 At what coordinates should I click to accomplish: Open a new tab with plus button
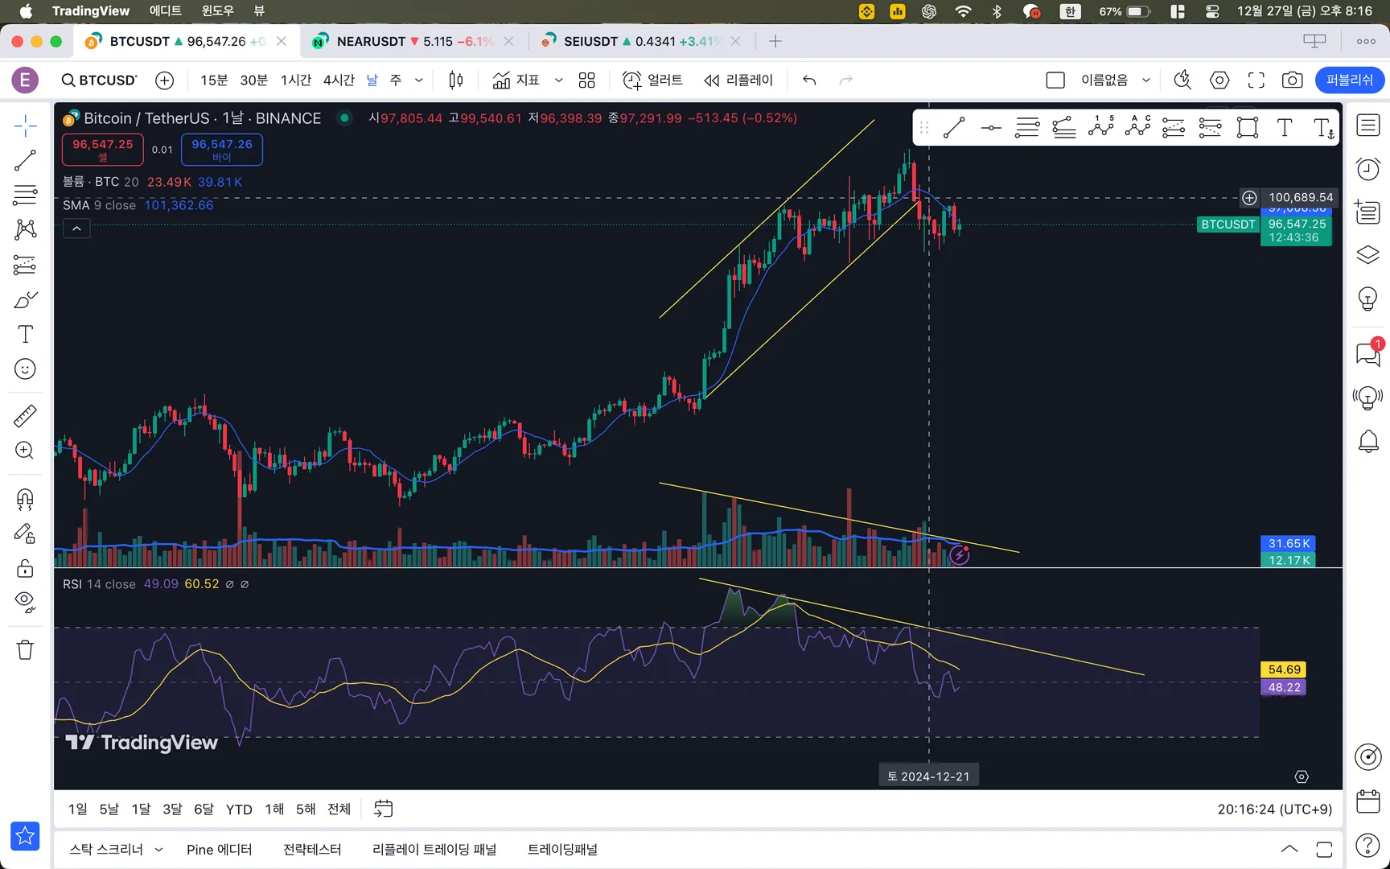click(x=775, y=41)
